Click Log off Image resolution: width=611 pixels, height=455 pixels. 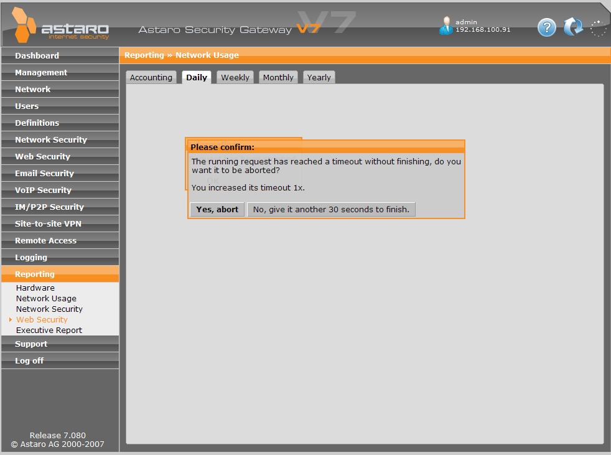click(x=60, y=360)
